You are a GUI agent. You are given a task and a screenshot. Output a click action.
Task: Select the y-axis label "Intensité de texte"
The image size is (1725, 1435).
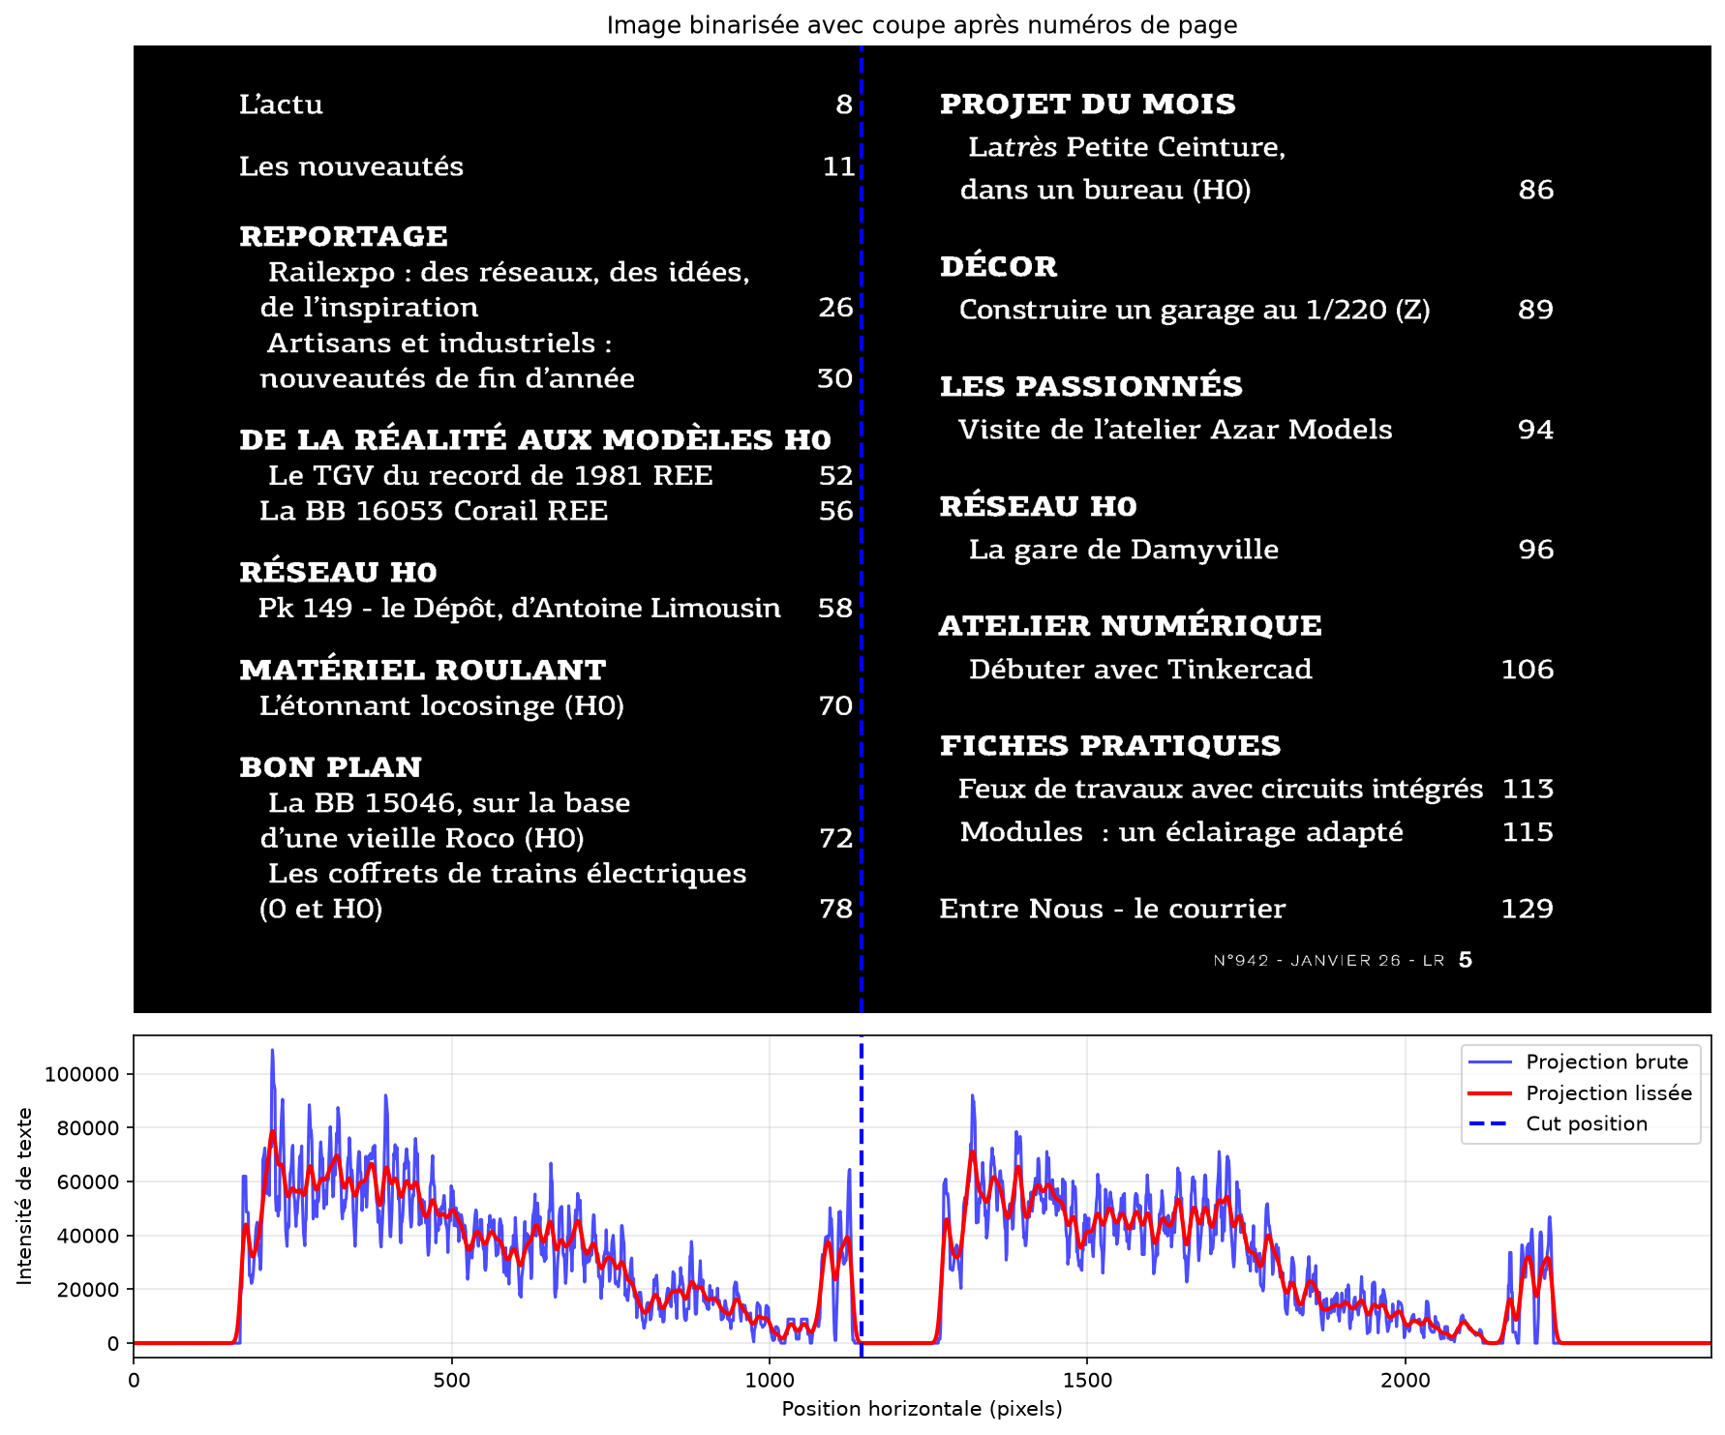click(x=24, y=1197)
